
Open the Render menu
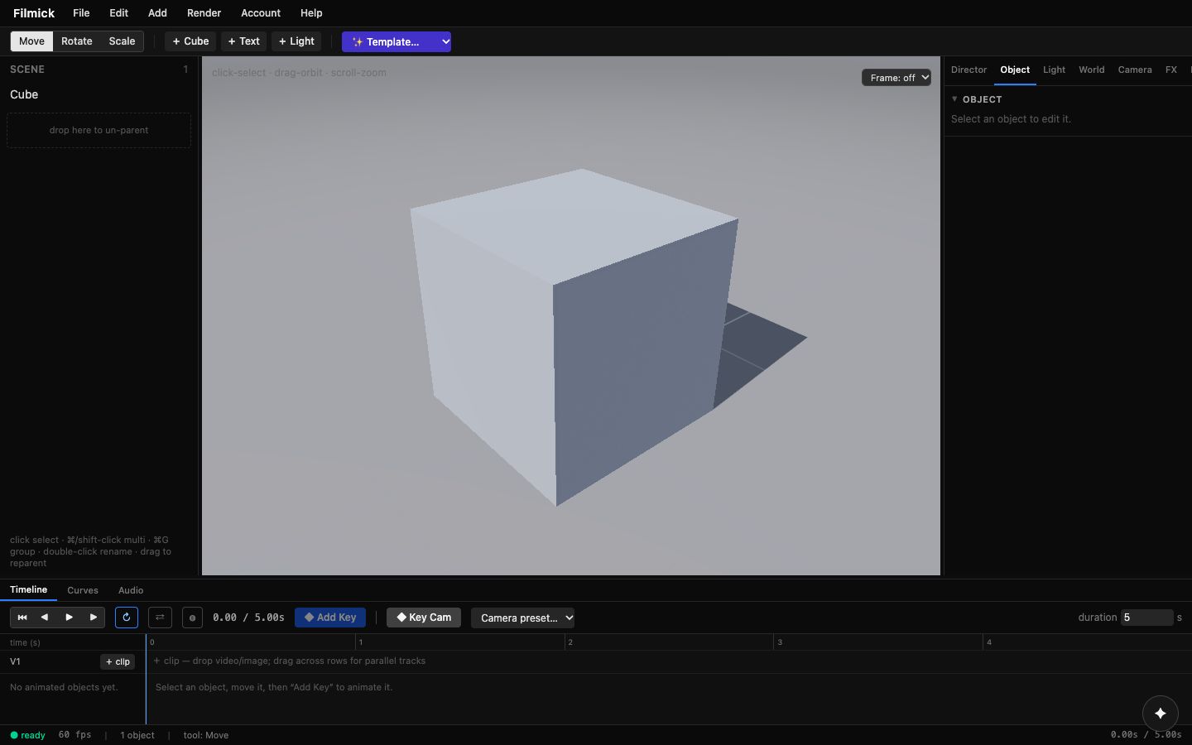coord(204,13)
